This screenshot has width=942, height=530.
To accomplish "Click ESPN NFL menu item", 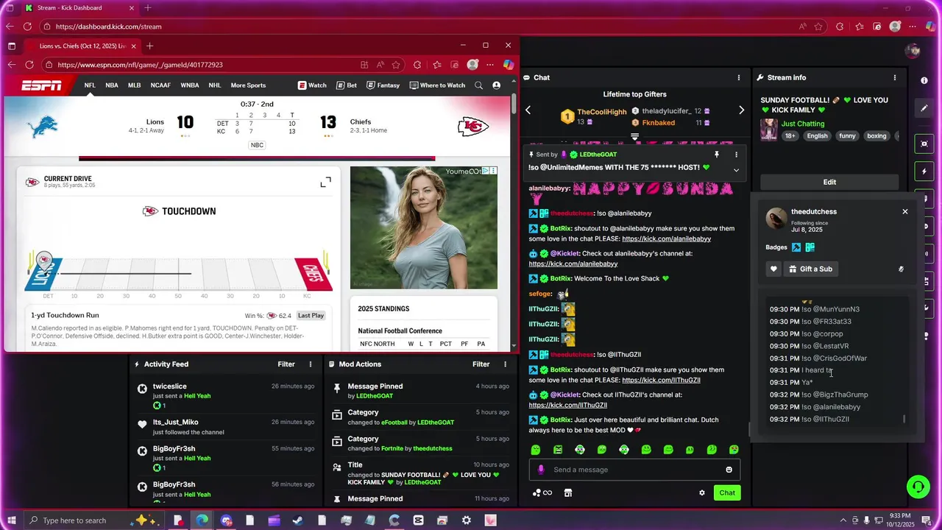I will [x=90, y=85].
